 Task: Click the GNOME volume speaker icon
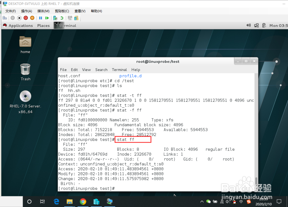pyautogui.click(x=249, y=25)
